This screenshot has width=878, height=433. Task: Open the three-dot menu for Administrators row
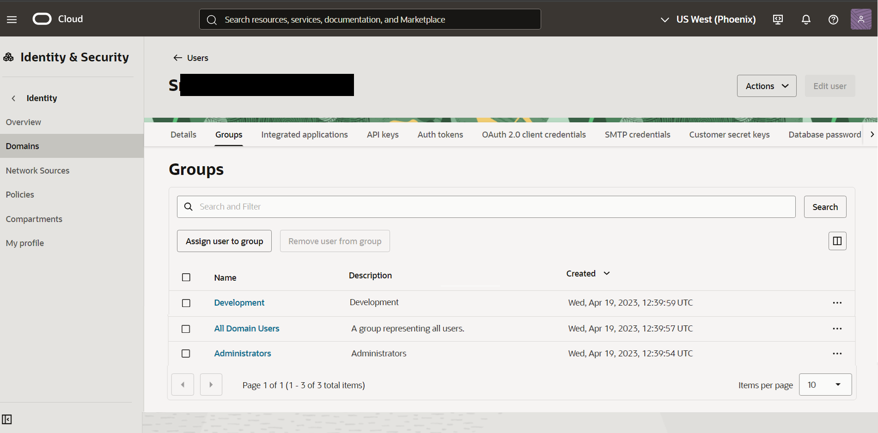pos(837,354)
